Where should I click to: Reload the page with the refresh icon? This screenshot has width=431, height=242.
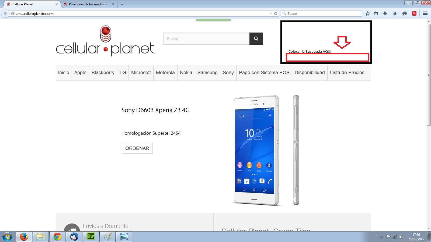click(276, 13)
